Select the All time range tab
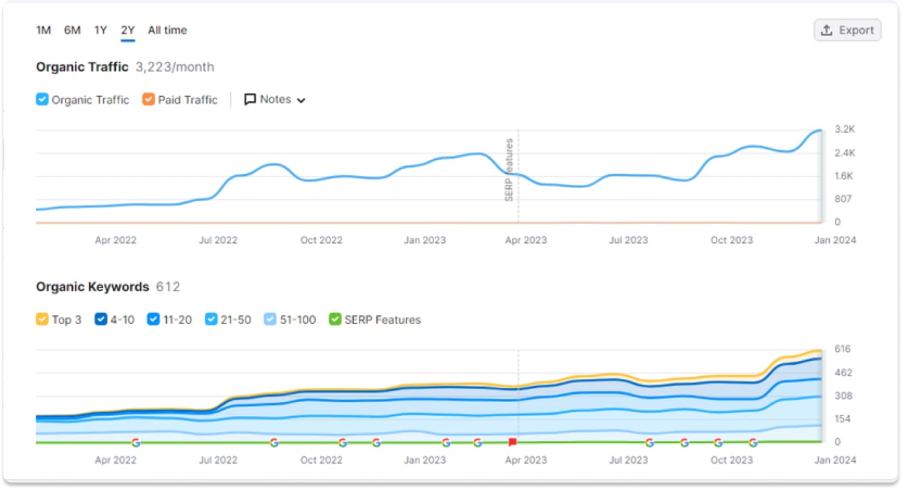Image resolution: width=902 pixels, height=489 pixels. [167, 30]
